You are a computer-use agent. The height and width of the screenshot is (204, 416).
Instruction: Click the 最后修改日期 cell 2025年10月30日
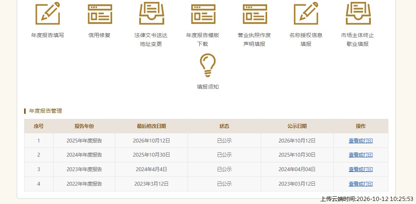pyautogui.click(x=152, y=155)
